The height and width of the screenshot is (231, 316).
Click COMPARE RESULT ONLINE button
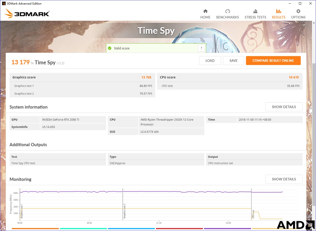point(273,61)
